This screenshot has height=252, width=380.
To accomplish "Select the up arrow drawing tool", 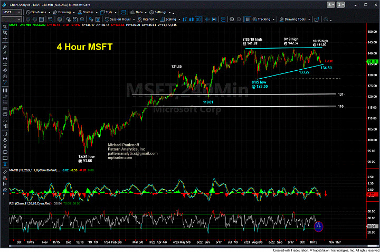I will (5, 146).
